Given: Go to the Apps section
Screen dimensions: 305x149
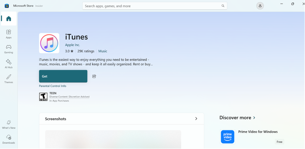Looking at the screenshot, I should click(x=9, y=34).
